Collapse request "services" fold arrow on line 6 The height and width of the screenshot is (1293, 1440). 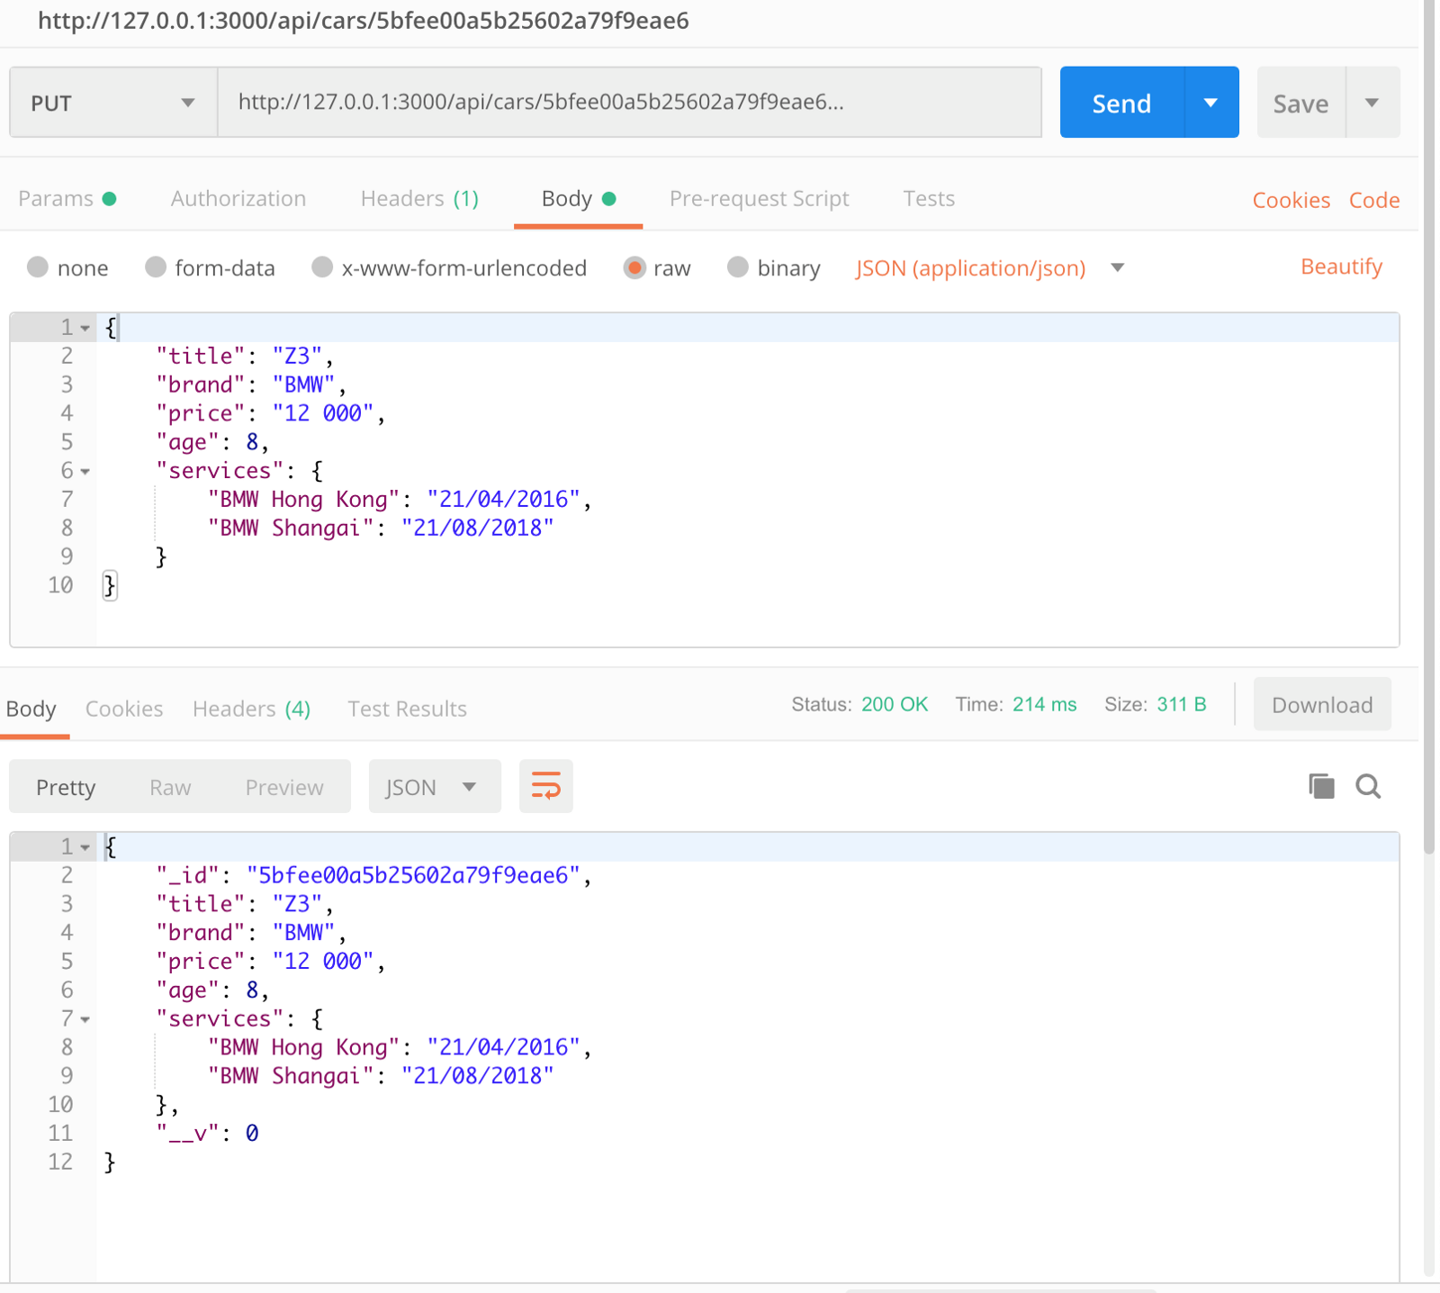pos(85,471)
